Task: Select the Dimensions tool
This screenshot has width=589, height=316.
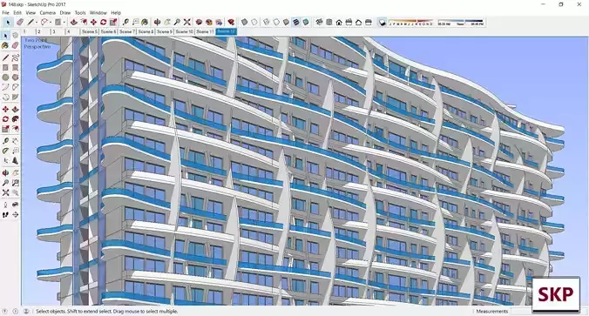Action: [x=15, y=141]
